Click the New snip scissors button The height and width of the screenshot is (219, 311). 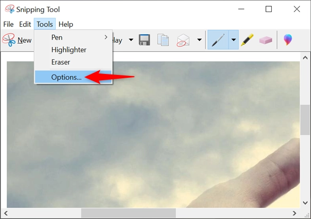[17, 40]
